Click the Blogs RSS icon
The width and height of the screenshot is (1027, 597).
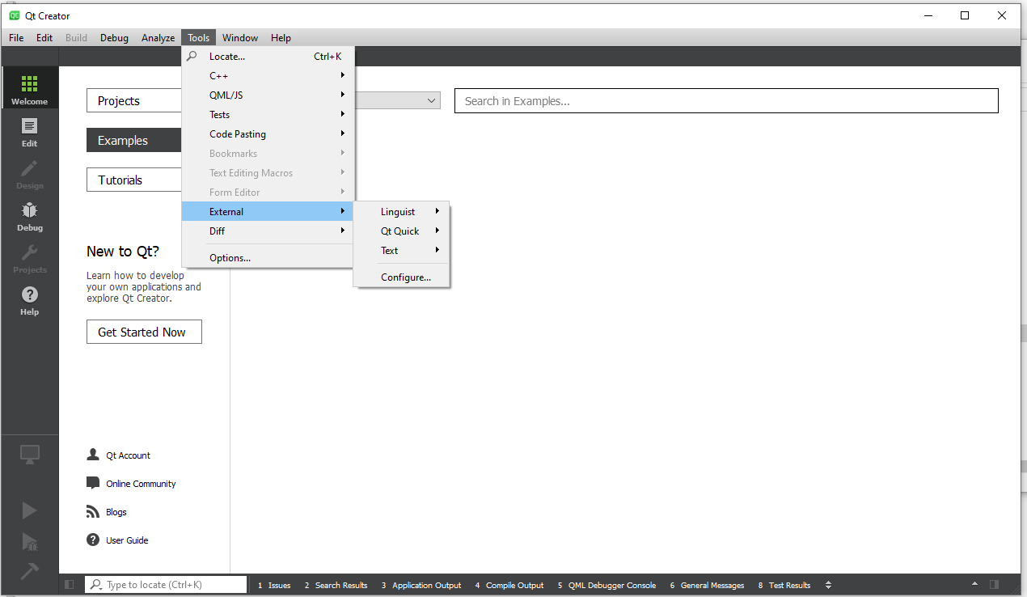(x=92, y=511)
